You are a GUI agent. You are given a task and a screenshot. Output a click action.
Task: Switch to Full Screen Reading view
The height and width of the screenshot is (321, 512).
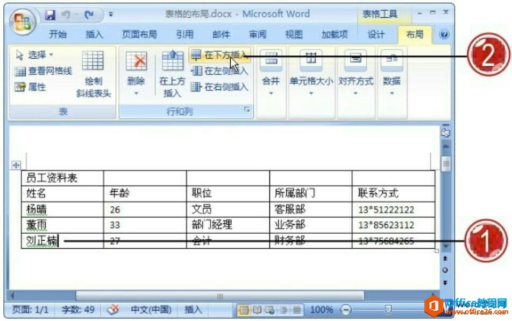257,310
